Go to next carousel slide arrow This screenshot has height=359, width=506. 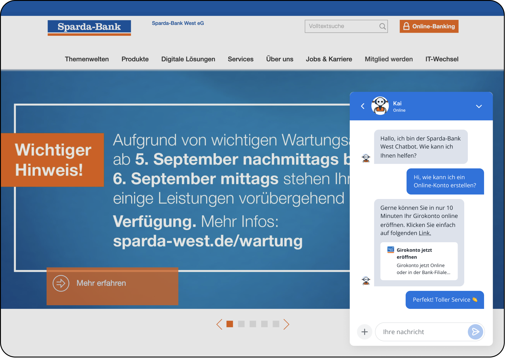coord(286,324)
